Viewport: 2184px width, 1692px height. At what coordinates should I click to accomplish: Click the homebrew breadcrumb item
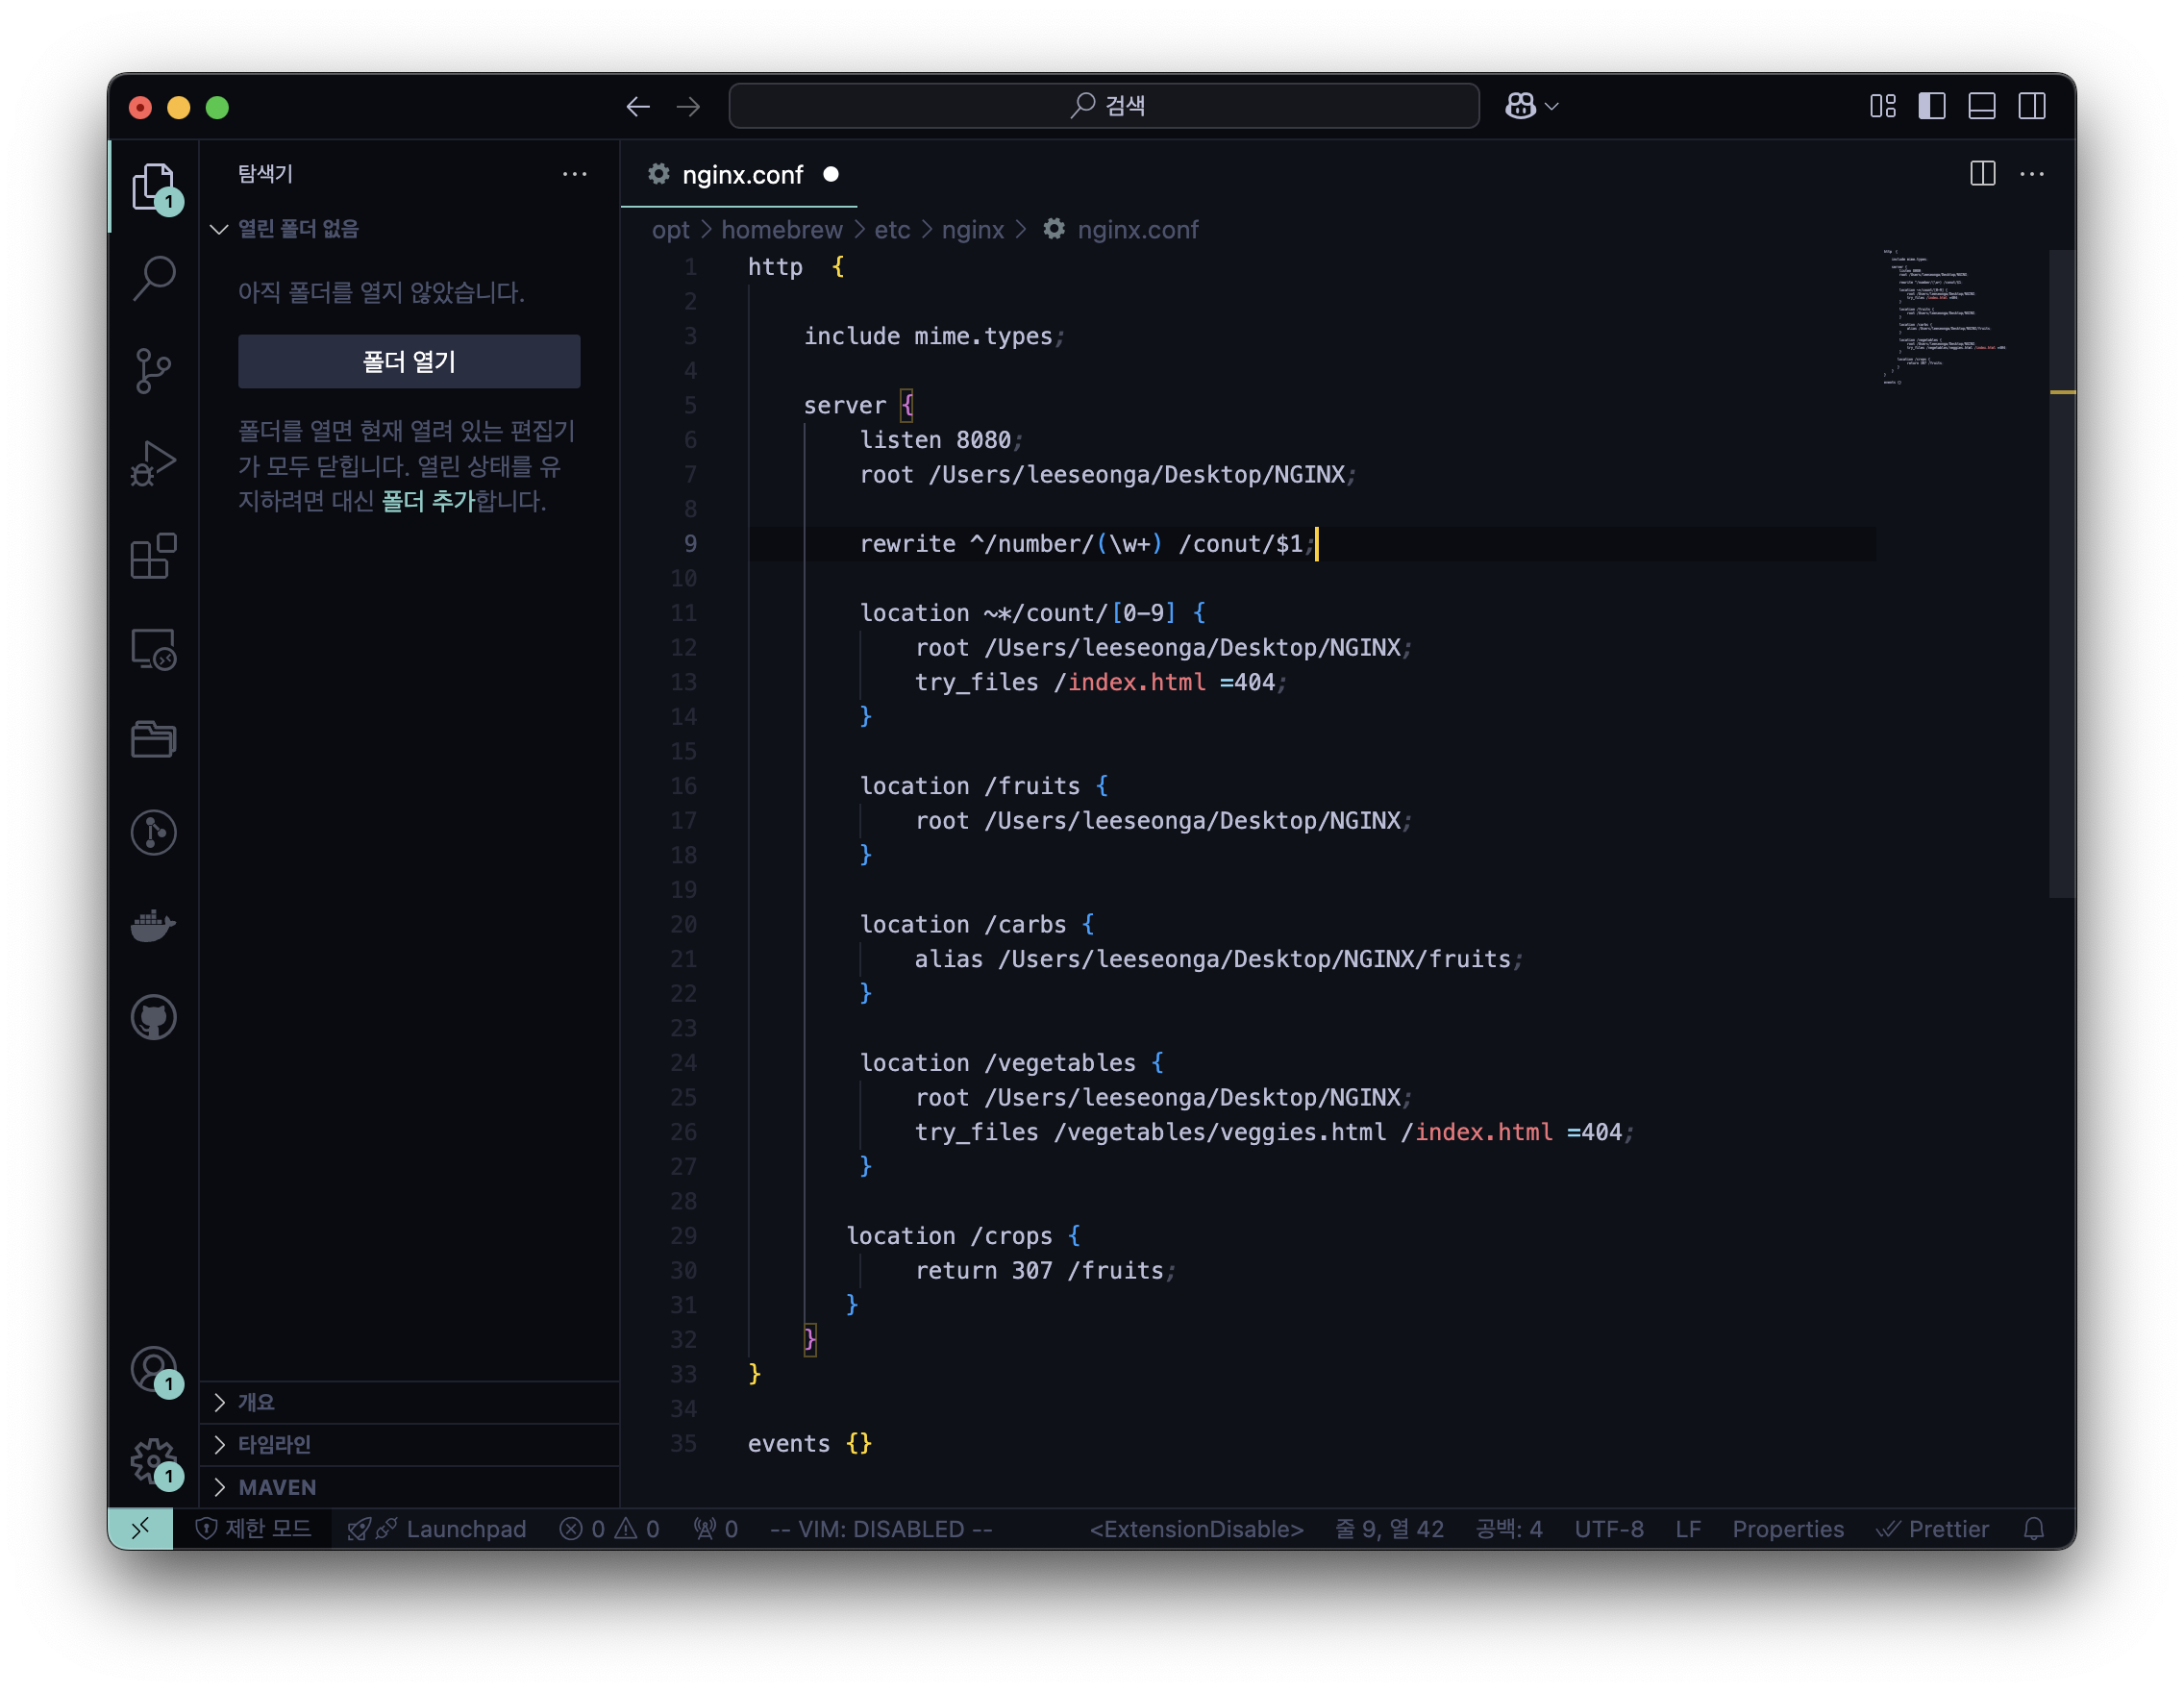tap(781, 230)
